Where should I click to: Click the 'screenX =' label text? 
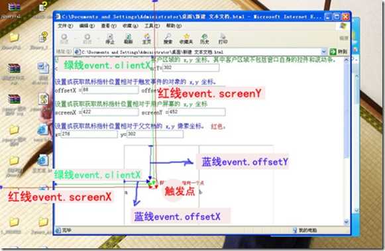point(68,113)
